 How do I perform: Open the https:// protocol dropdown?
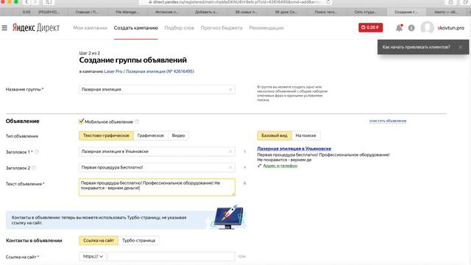click(93, 256)
